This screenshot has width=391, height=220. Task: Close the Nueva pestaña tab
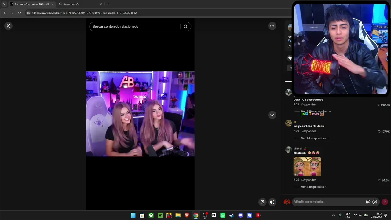tap(101, 4)
